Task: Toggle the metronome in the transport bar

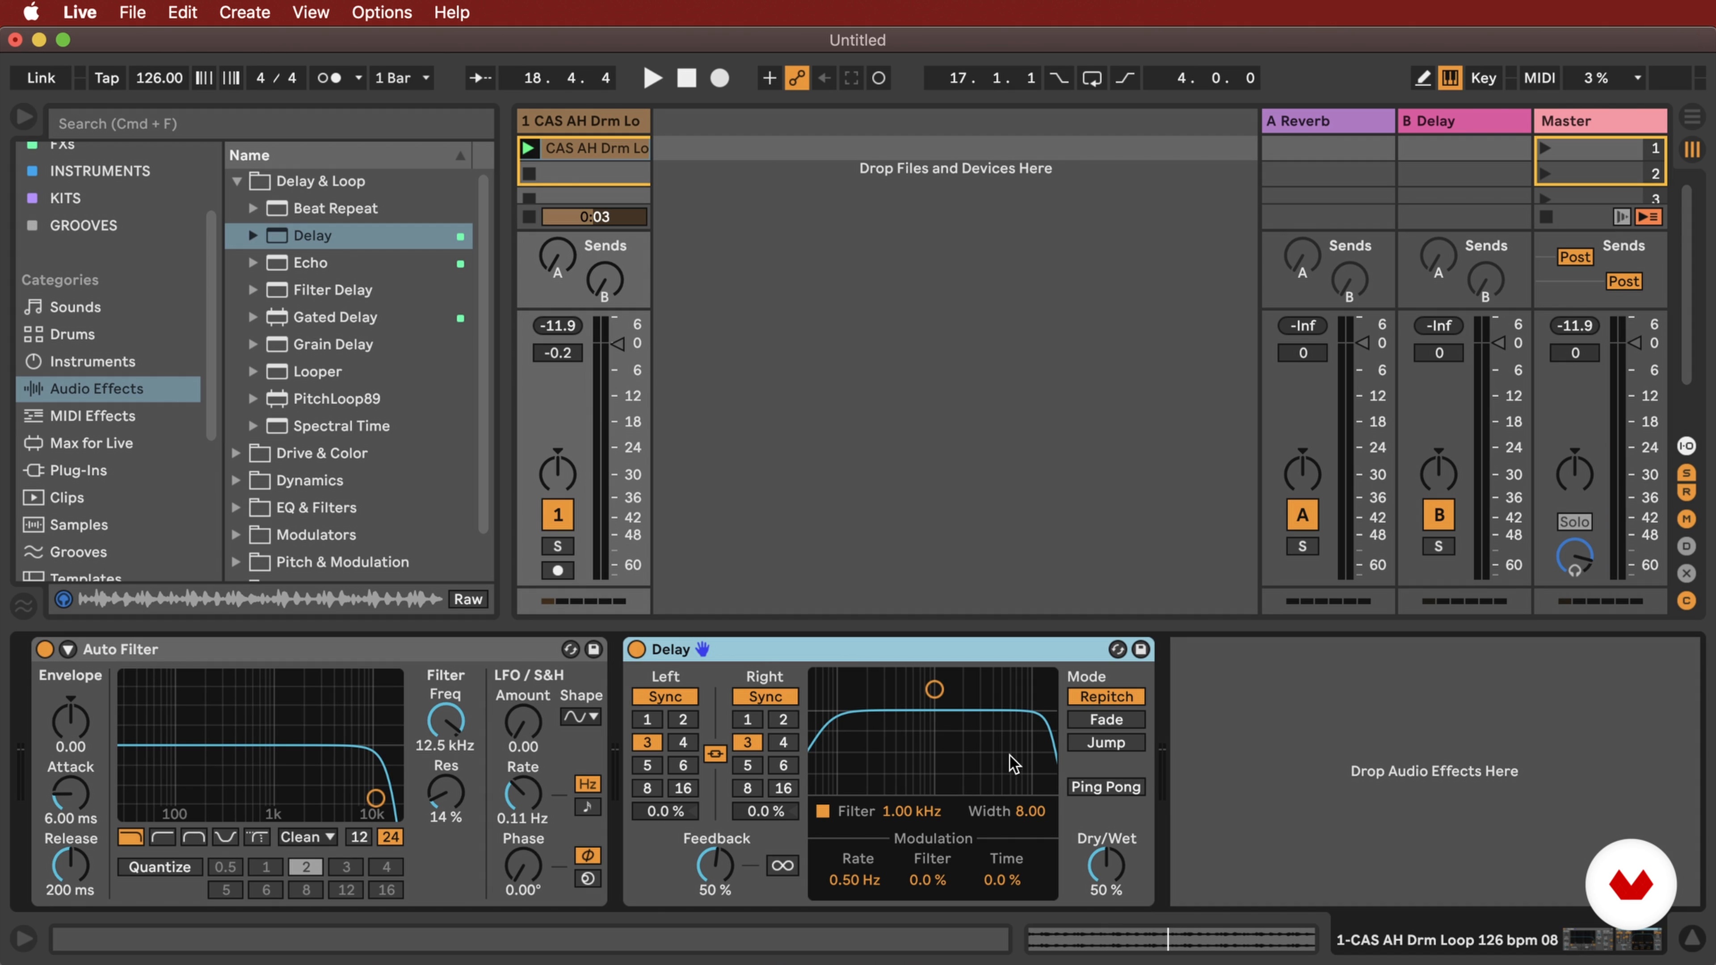Action: click(x=329, y=78)
